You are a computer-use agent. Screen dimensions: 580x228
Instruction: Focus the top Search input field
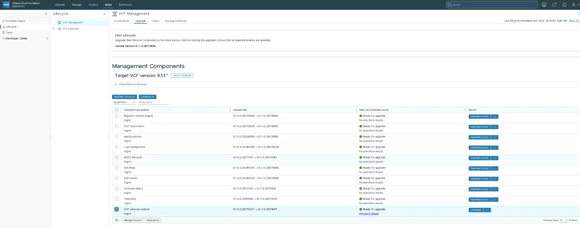click(x=492, y=5)
